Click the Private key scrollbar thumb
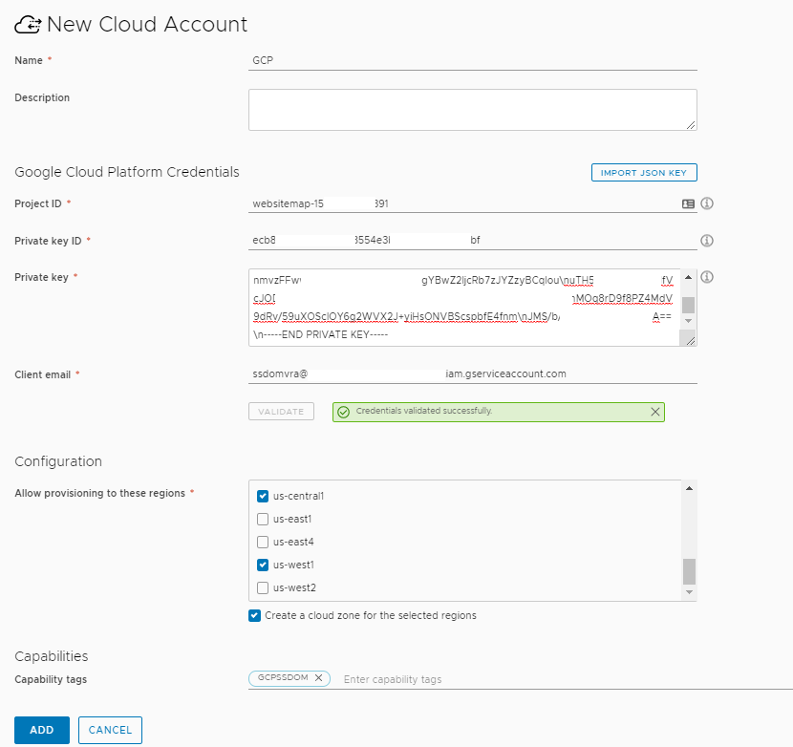 [688, 305]
